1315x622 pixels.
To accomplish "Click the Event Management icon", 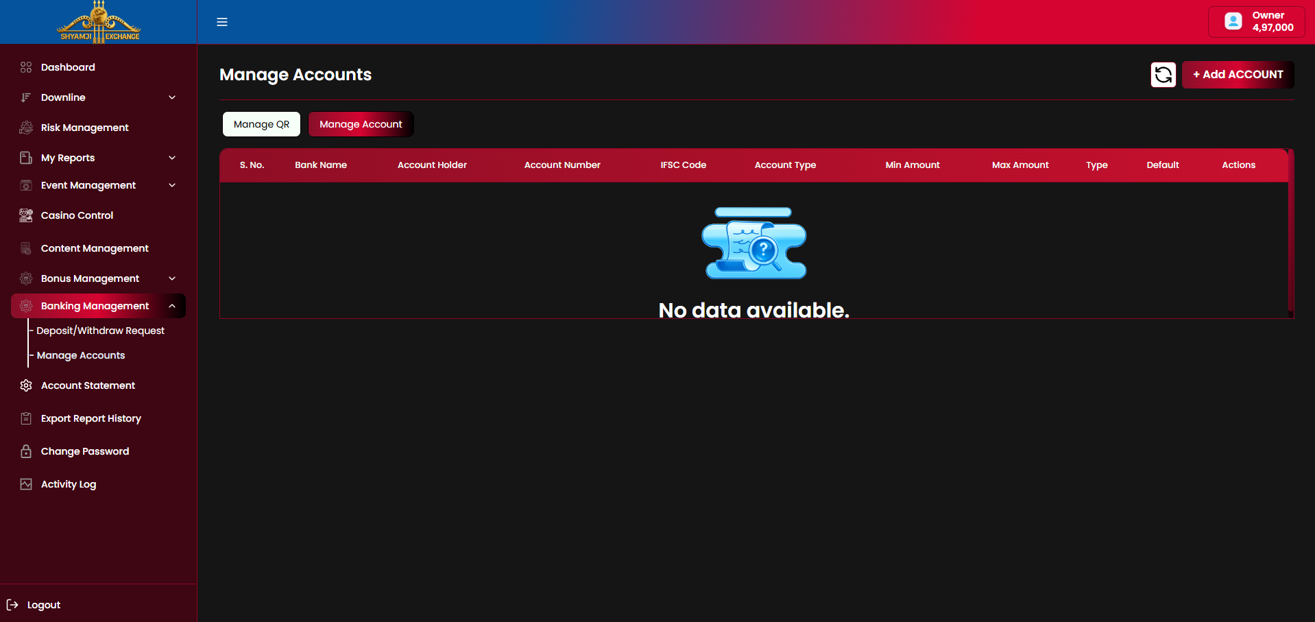I will (x=26, y=185).
